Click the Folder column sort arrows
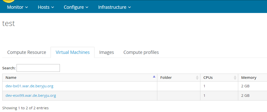The width and height of the screenshot is (267, 112). pyautogui.click(x=197, y=78)
